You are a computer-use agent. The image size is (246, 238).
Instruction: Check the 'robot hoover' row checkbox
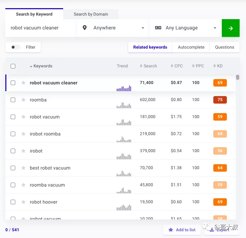coord(13,202)
